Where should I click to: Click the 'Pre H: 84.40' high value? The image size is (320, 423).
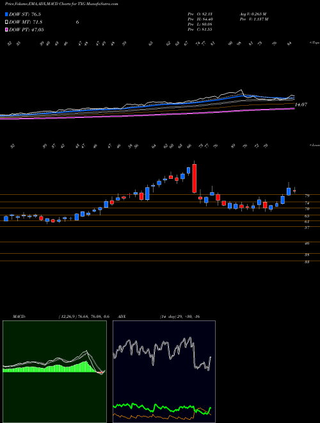[200, 19]
